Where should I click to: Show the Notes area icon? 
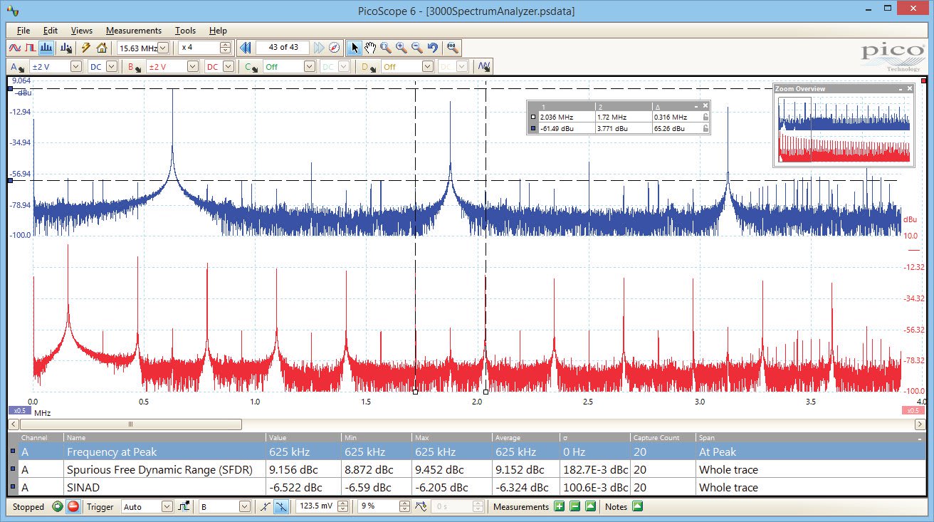point(637,507)
